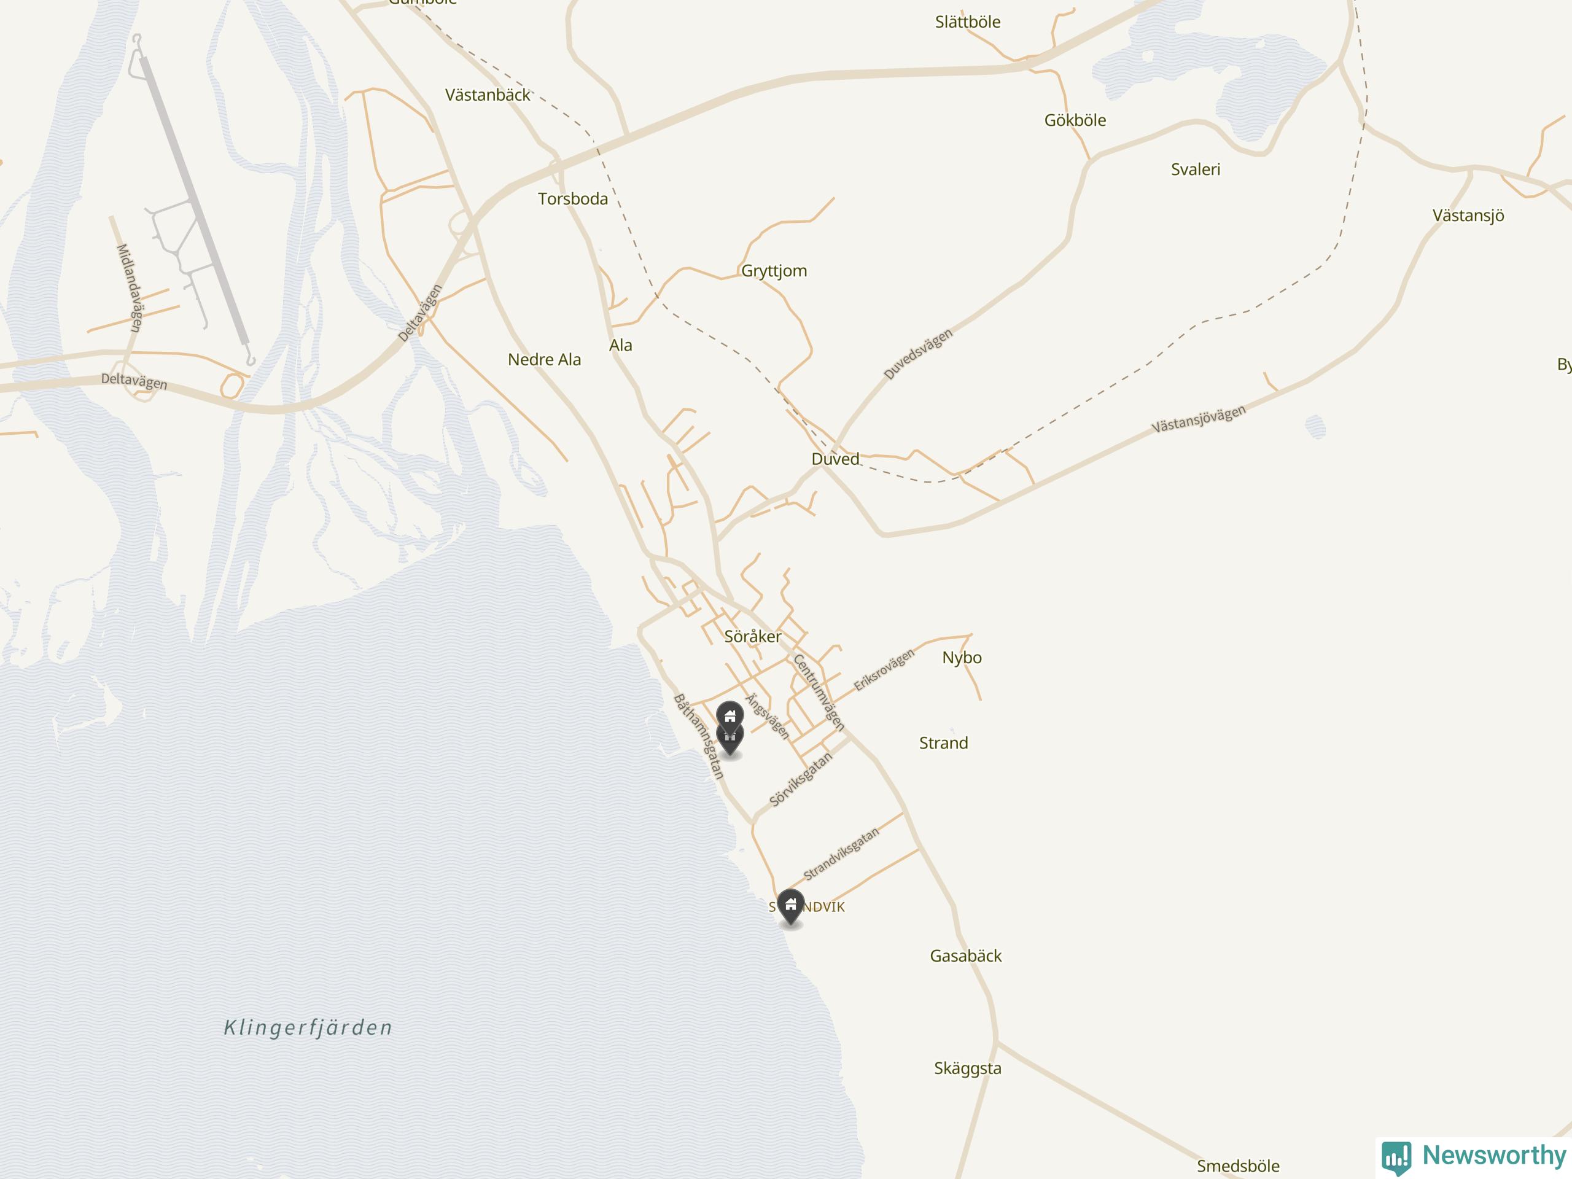Click the Torsboda place label
Image resolution: width=1572 pixels, height=1179 pixels.
tap(573, 198)
